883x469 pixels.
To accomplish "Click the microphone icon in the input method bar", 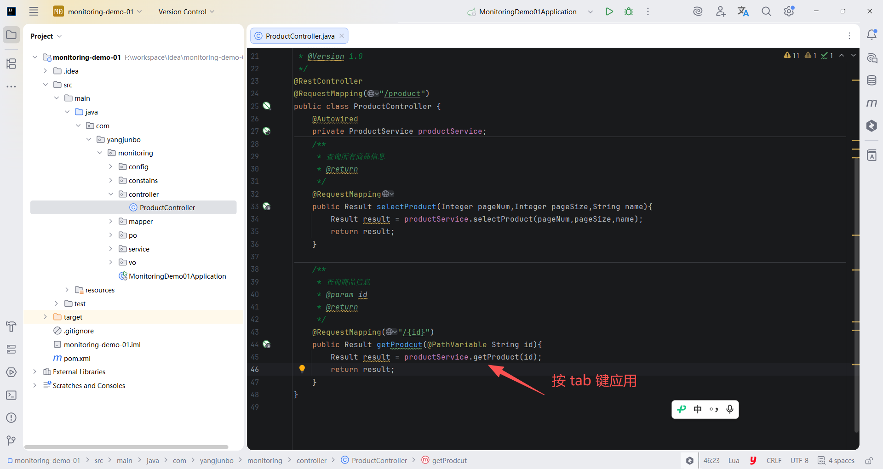I will (x=730, y=409).
